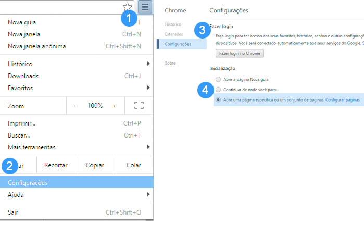Increase zoom with the plus button
Viewport: 364px width, 225px height.
click(x=114, y=106)
